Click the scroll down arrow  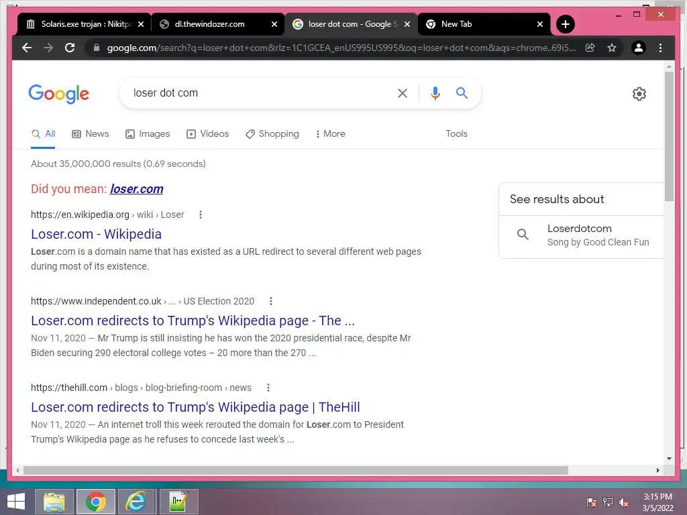click(669, 459)
